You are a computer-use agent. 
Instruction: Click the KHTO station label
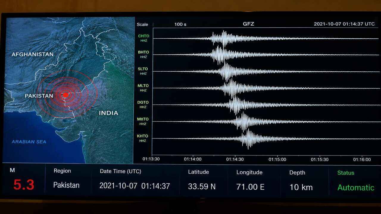coord(143,136)
